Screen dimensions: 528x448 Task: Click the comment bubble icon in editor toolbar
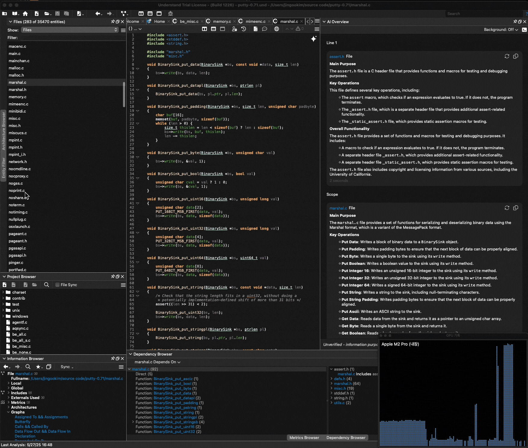[x=265, y=29]
